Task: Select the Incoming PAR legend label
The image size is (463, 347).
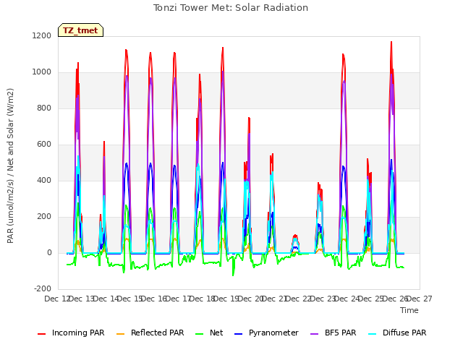Action: point(78,333)
